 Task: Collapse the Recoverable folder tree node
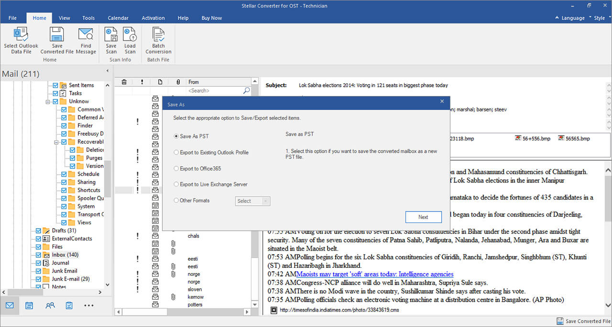point(56,142)
